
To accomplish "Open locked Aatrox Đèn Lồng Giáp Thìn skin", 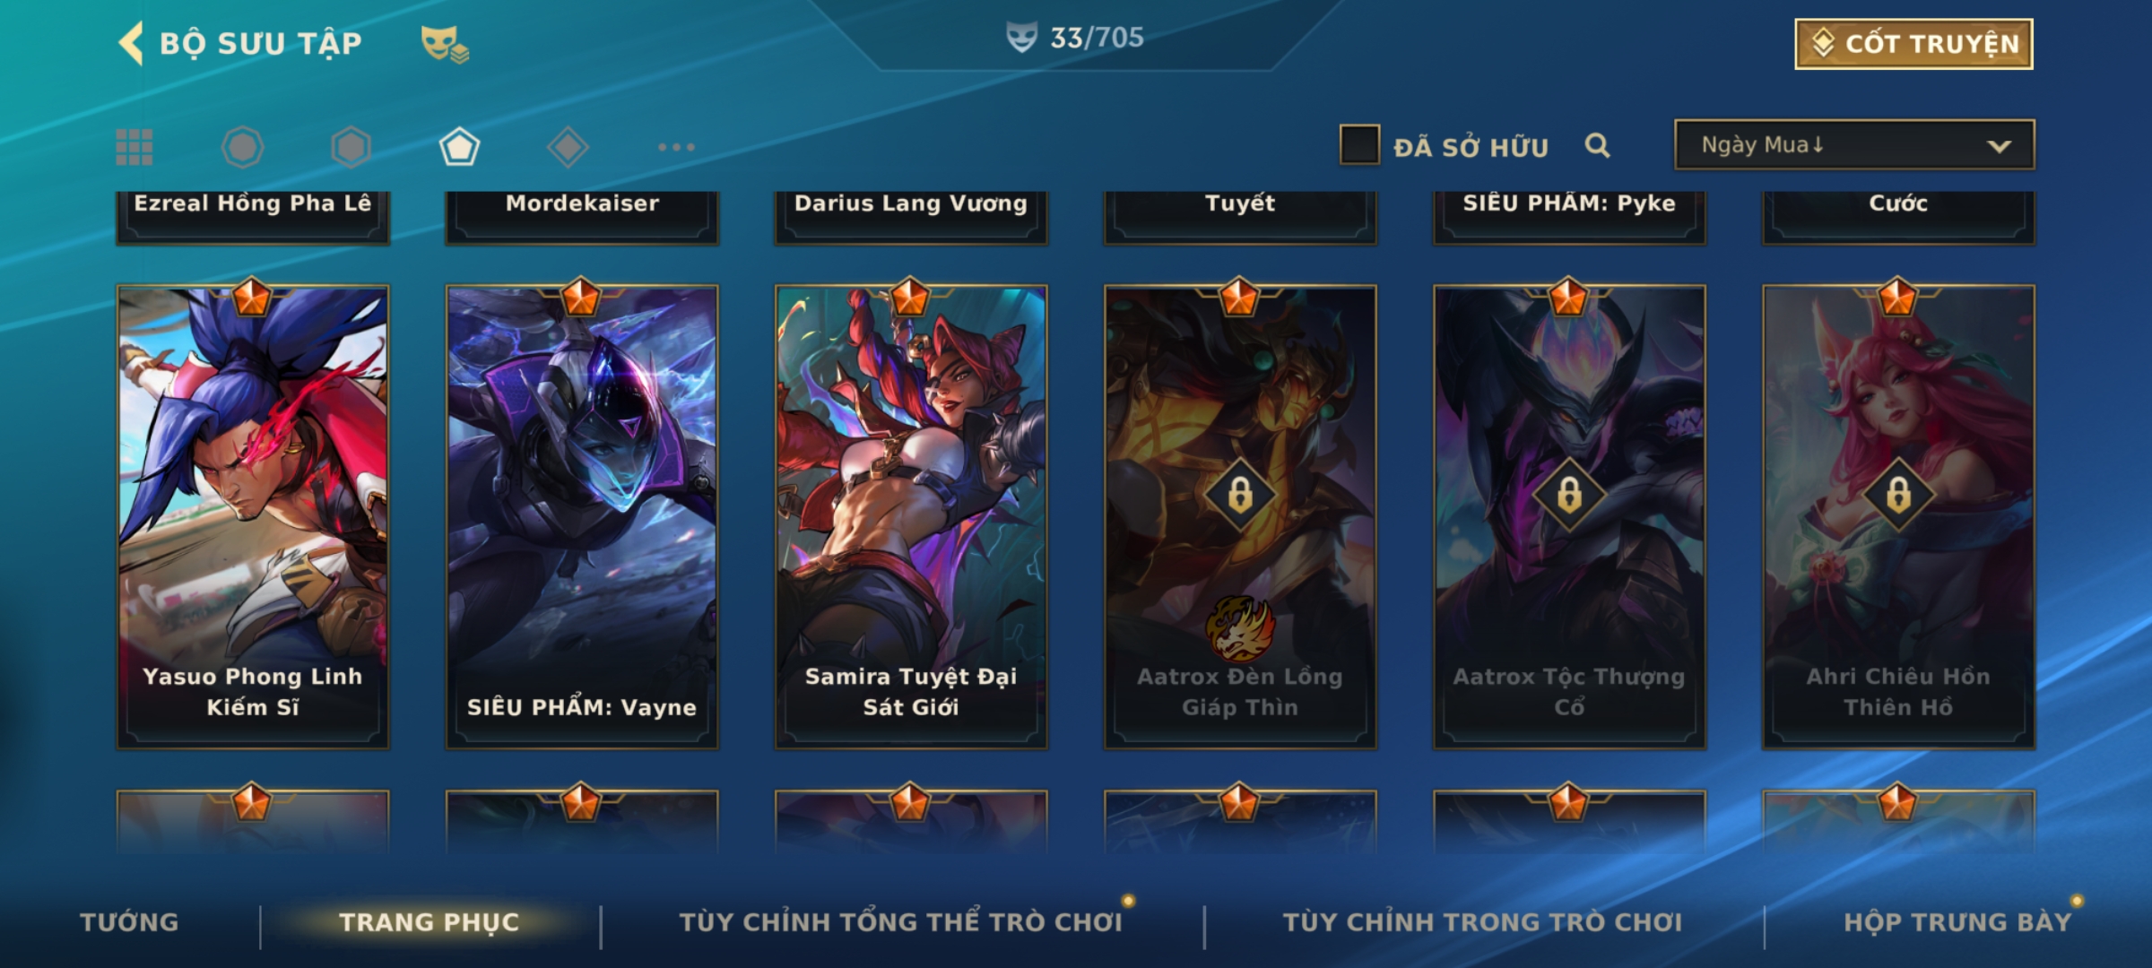I will [x=1240, y=516].
